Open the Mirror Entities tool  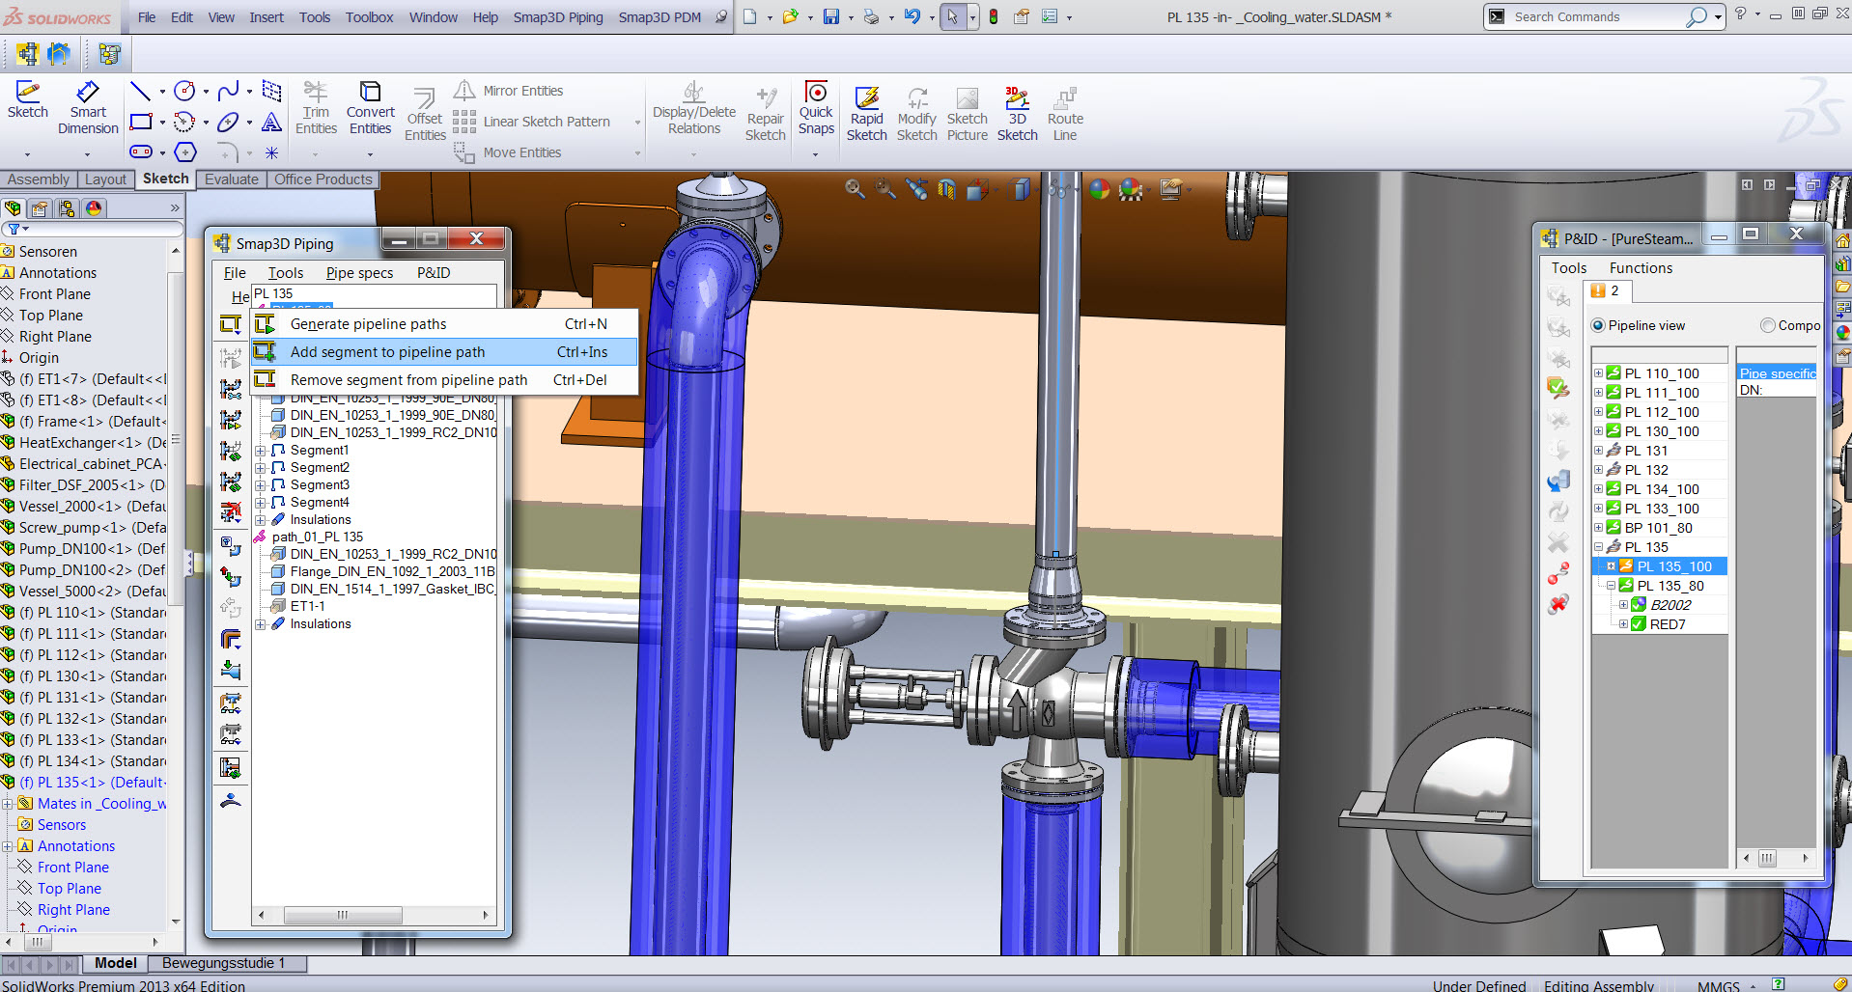[x=521, y=90]
